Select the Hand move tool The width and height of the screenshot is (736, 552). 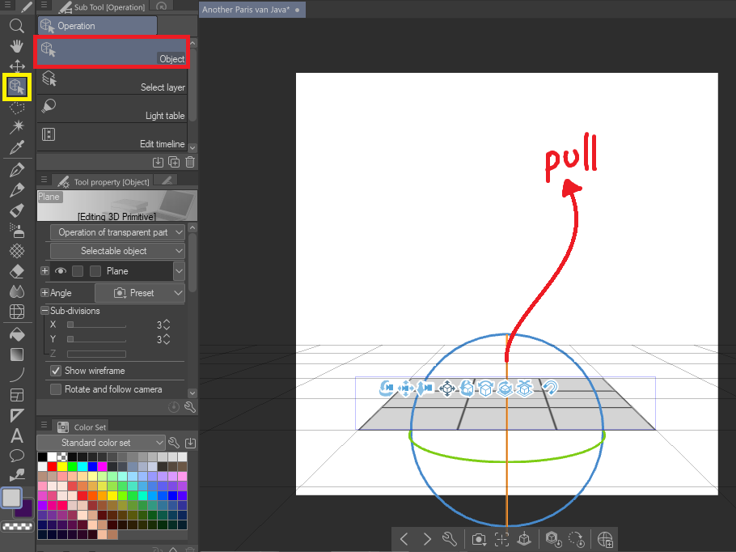[x=16, y=46]
